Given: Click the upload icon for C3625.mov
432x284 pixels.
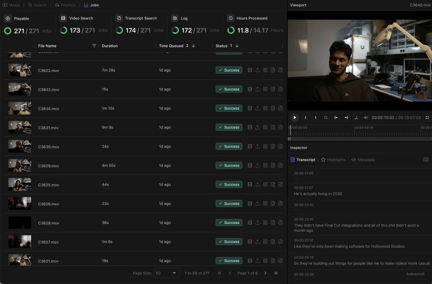Looking at the screenshot, I should click(257, 185).
